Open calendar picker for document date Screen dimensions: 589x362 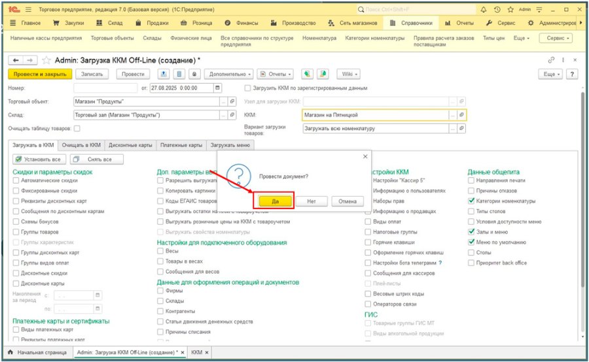tap(217, 88)
